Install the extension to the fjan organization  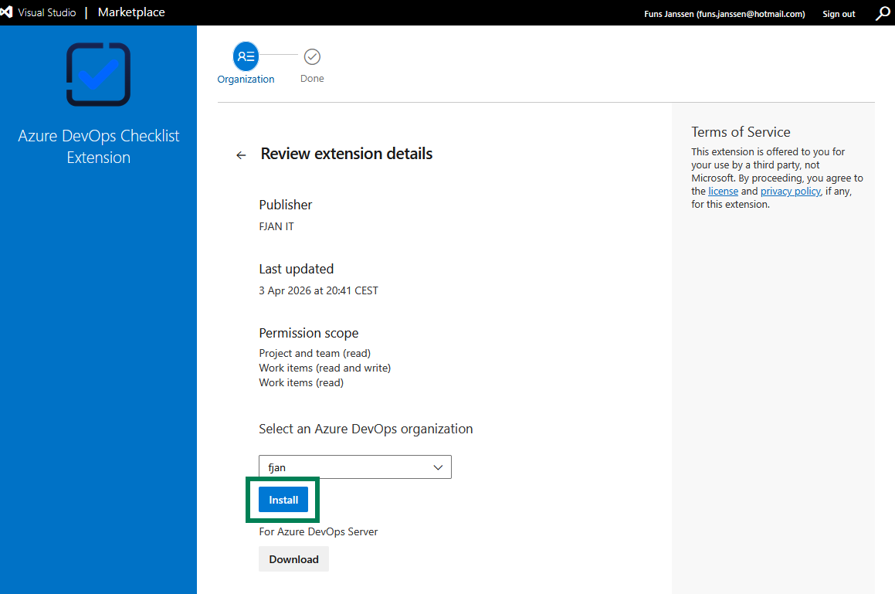coord(283,499)
